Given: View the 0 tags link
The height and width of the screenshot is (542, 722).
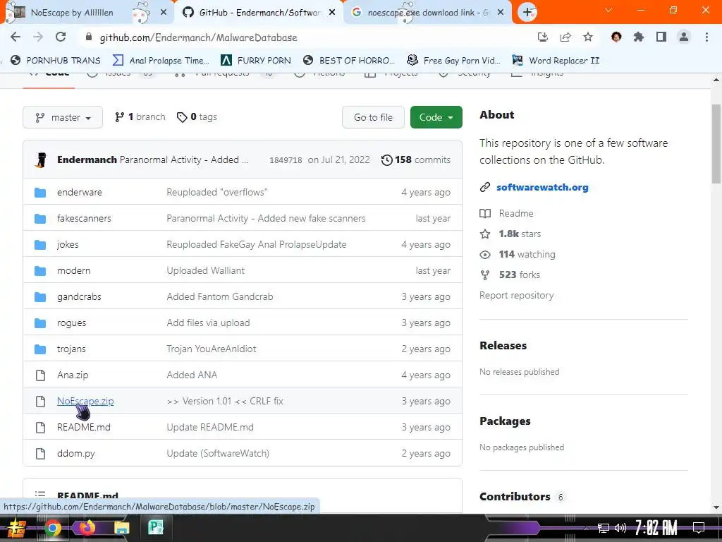Looking at the screenshot, I should pyautogui.click(x=197, y=117).
